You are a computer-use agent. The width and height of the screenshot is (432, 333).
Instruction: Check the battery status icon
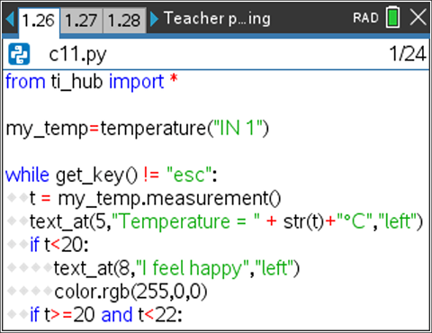click(x=392, y=18)
